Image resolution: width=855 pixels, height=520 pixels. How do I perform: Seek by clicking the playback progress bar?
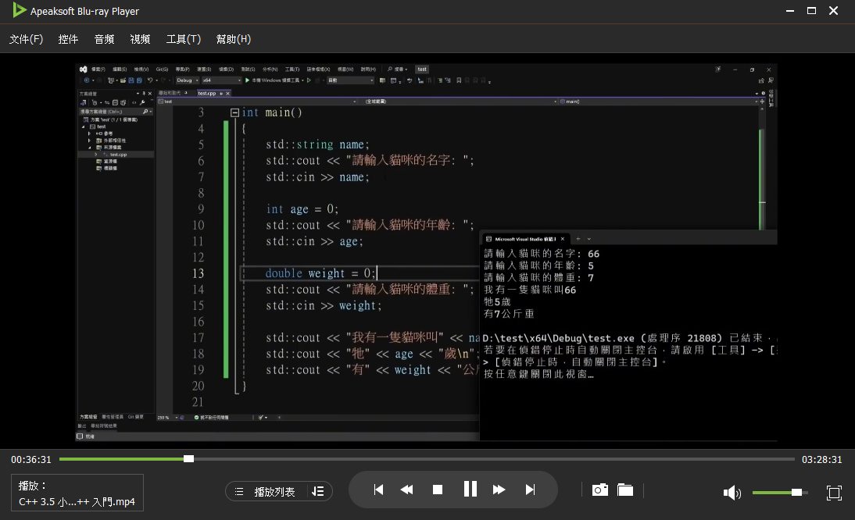point(469,458)
